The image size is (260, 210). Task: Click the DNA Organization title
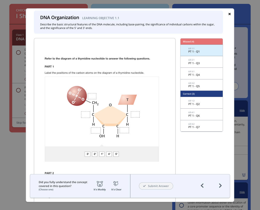click(60, 18)
